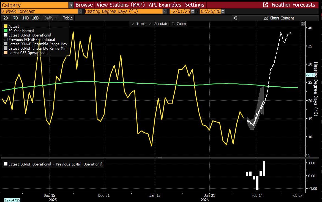Open the Chart Content panel

pos(279,18)
